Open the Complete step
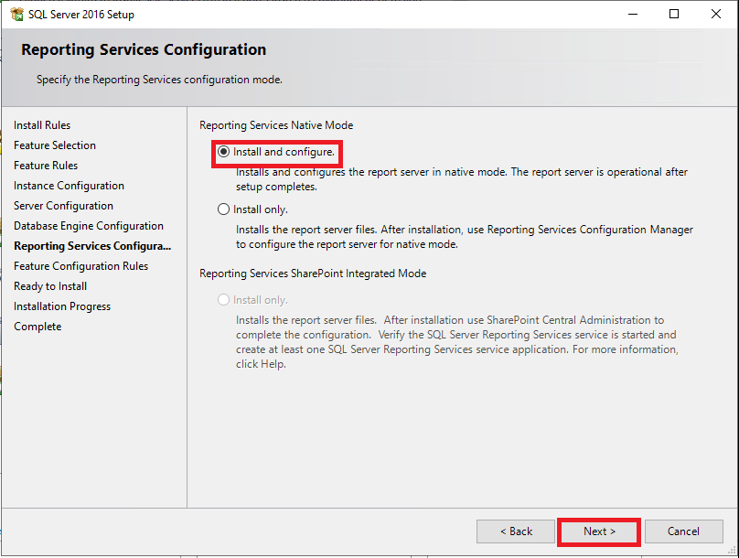The image size is (739, 558). [37, 327]
